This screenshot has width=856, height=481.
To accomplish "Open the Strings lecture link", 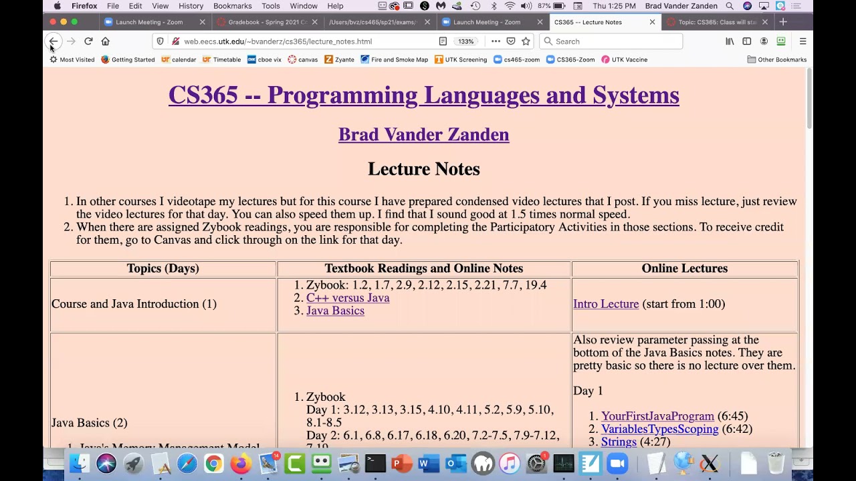I will click(619, 442).
